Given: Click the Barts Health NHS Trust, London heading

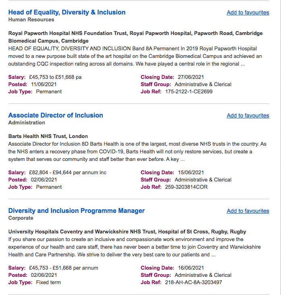Looking at the screenshot, I should tap(48, 136).
